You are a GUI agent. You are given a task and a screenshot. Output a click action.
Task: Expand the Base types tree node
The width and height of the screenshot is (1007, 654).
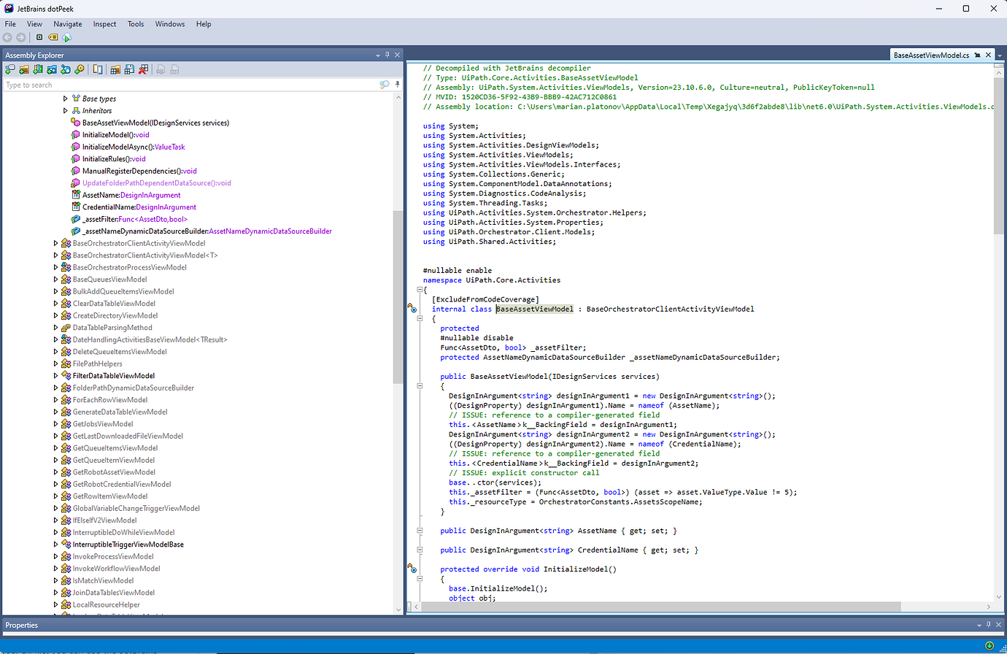tap(65, 99)
